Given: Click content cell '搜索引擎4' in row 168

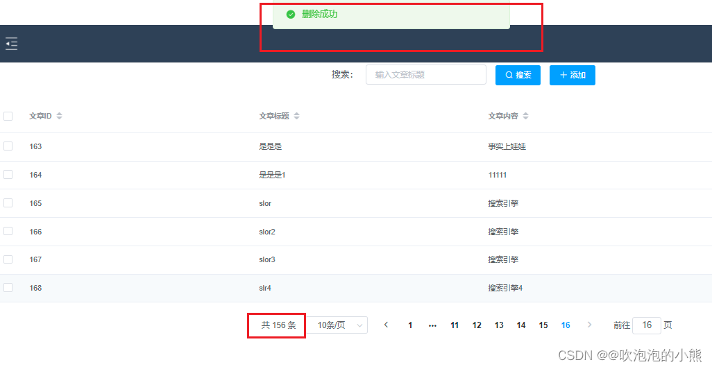Looking at the screenshot, I should (x=505, y=288).
